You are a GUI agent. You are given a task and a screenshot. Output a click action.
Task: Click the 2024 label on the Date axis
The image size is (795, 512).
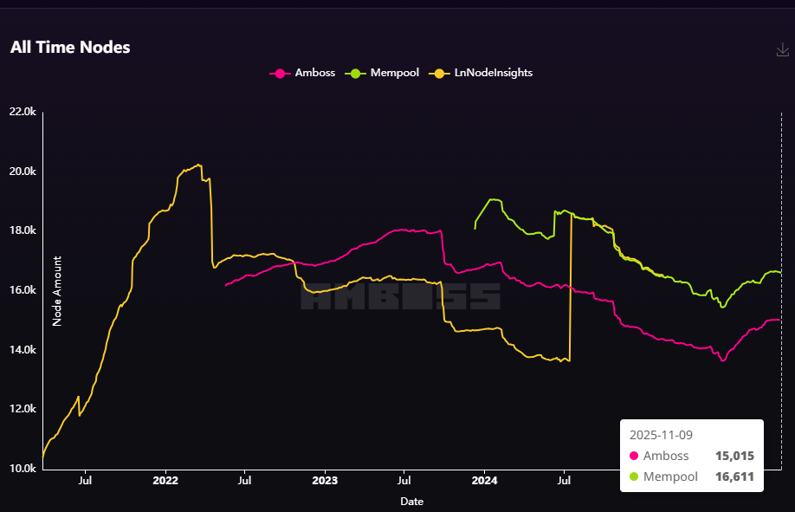484,480
